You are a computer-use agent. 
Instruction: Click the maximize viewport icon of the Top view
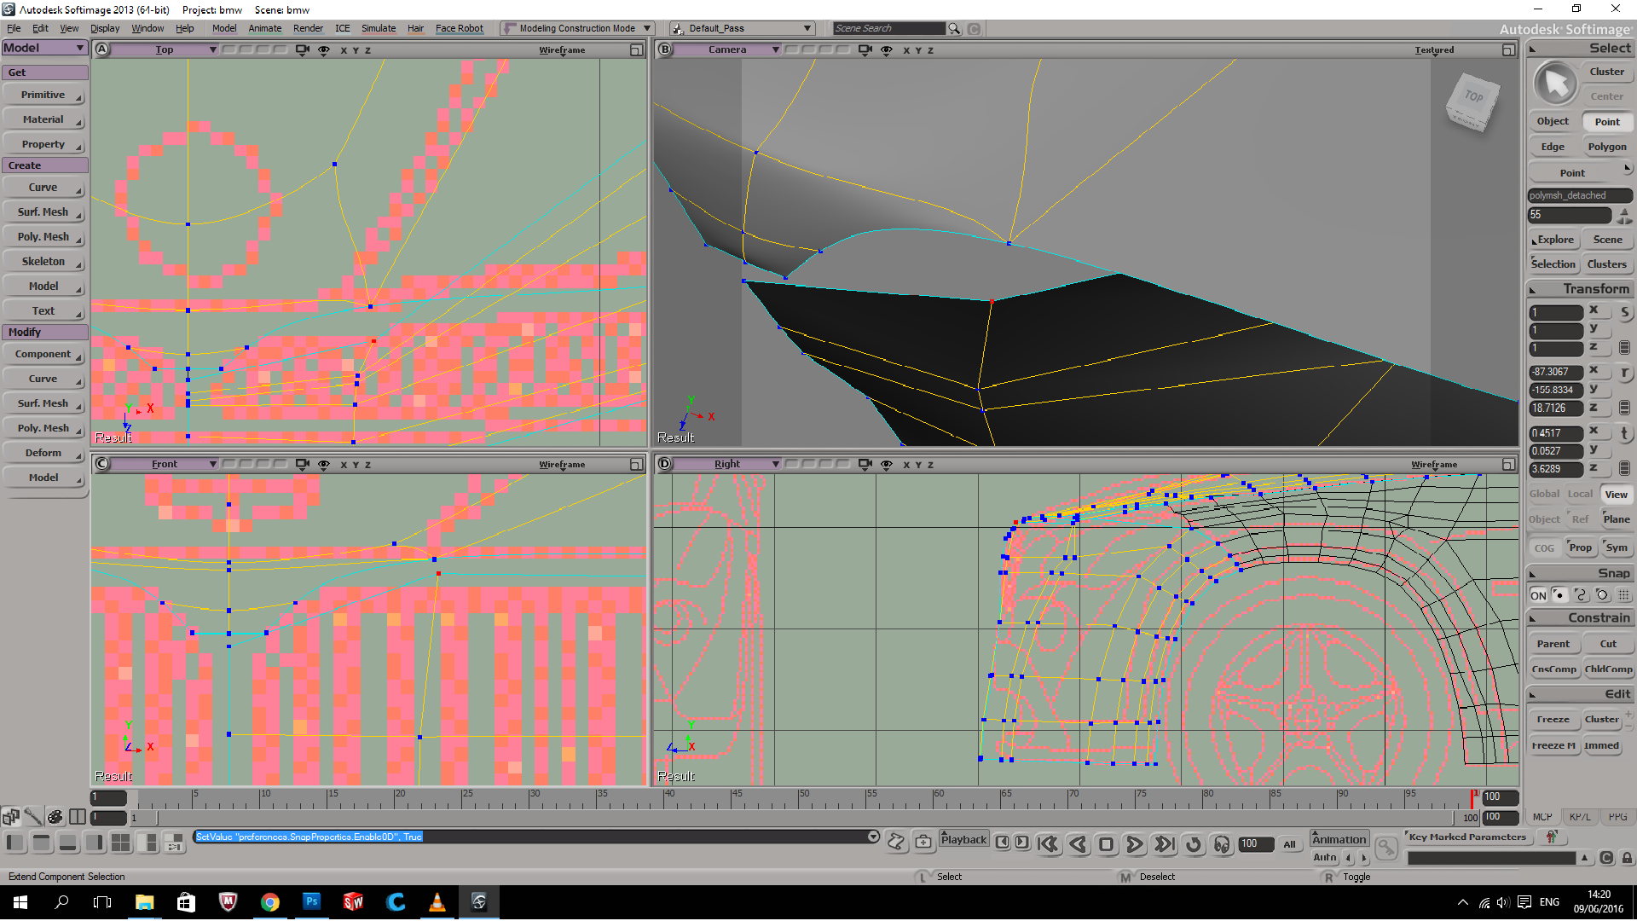(636, 49)
